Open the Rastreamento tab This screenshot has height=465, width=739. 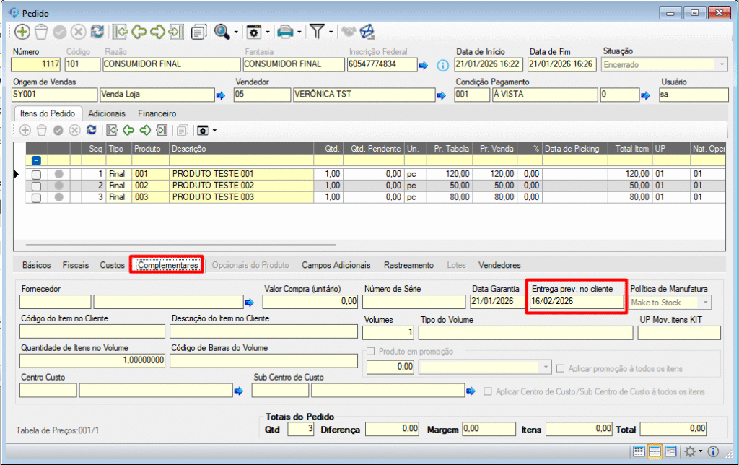[408, 265]
